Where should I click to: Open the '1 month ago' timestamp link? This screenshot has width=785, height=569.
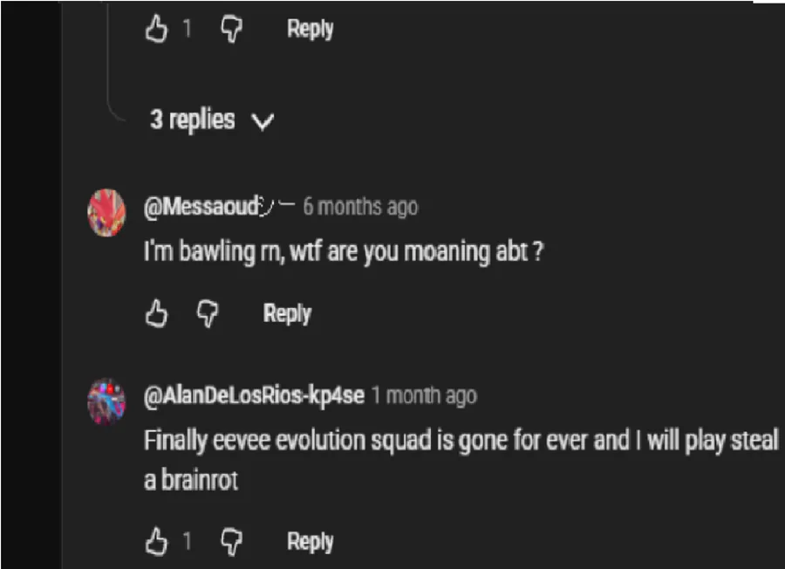(424, 395)
